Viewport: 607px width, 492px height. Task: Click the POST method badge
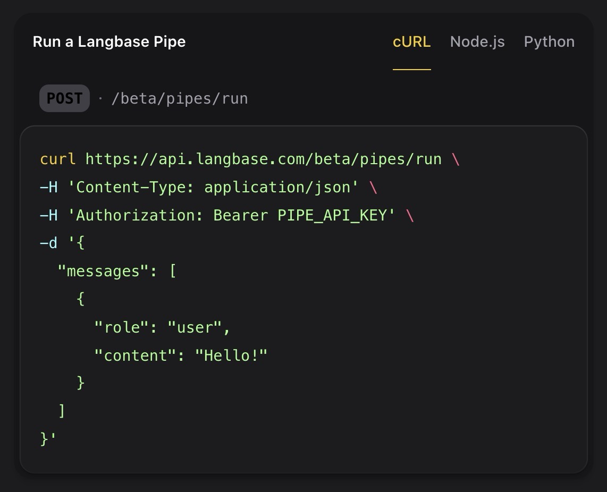pyautogui.click(x=64, y=98)
